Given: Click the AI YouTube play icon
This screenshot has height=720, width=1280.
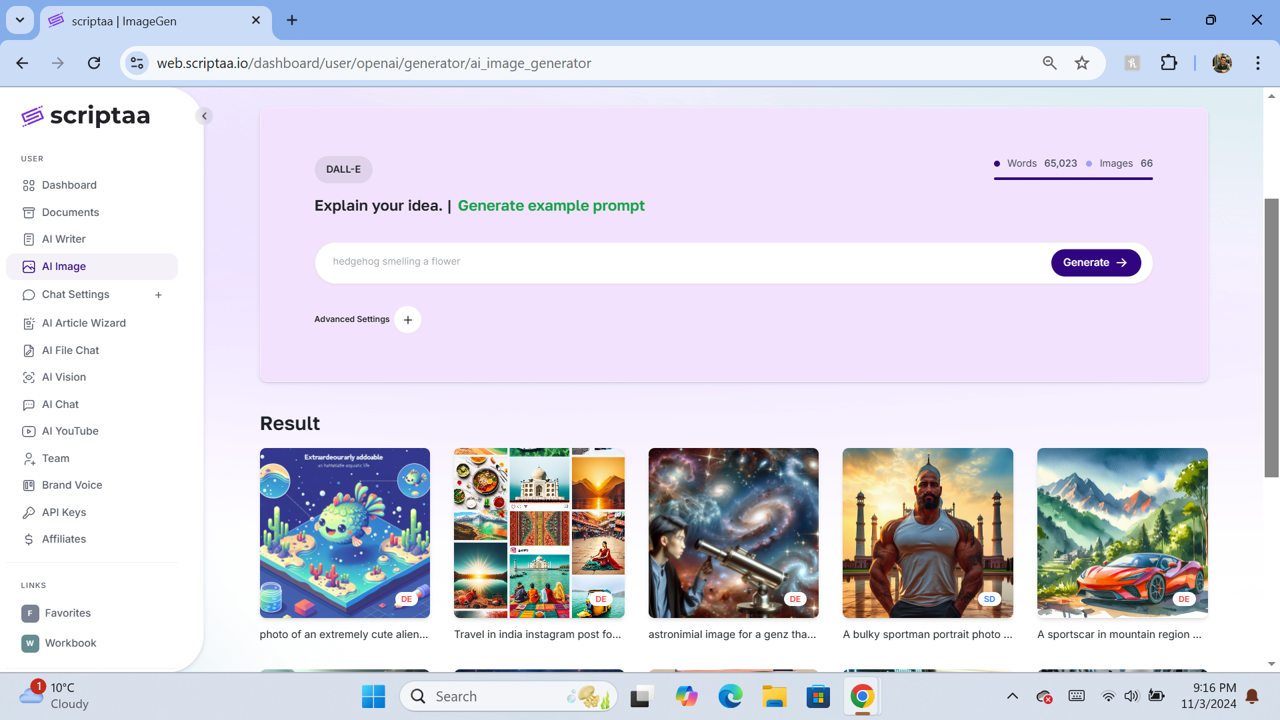Looking at the screenshot, I should point(29,431).
